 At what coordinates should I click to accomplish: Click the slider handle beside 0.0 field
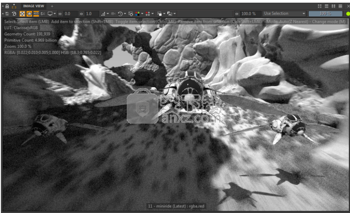[60, 14]
